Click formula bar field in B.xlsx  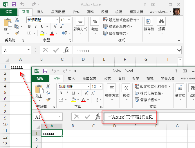150,117
